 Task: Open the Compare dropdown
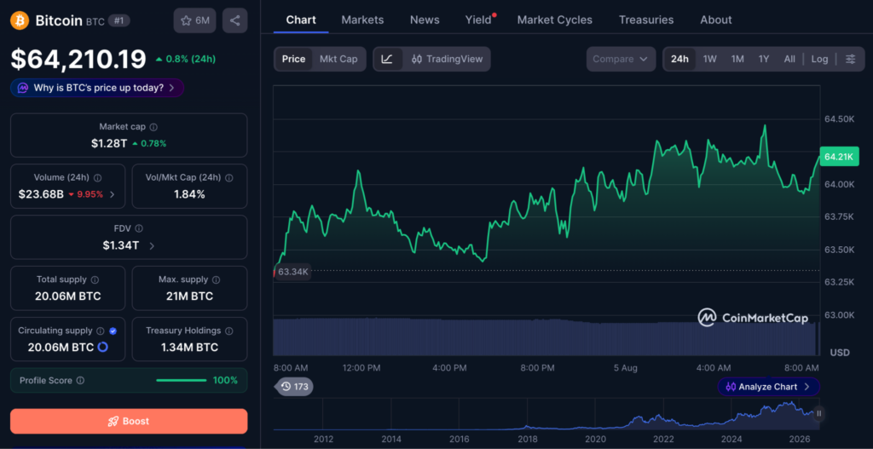621,59
